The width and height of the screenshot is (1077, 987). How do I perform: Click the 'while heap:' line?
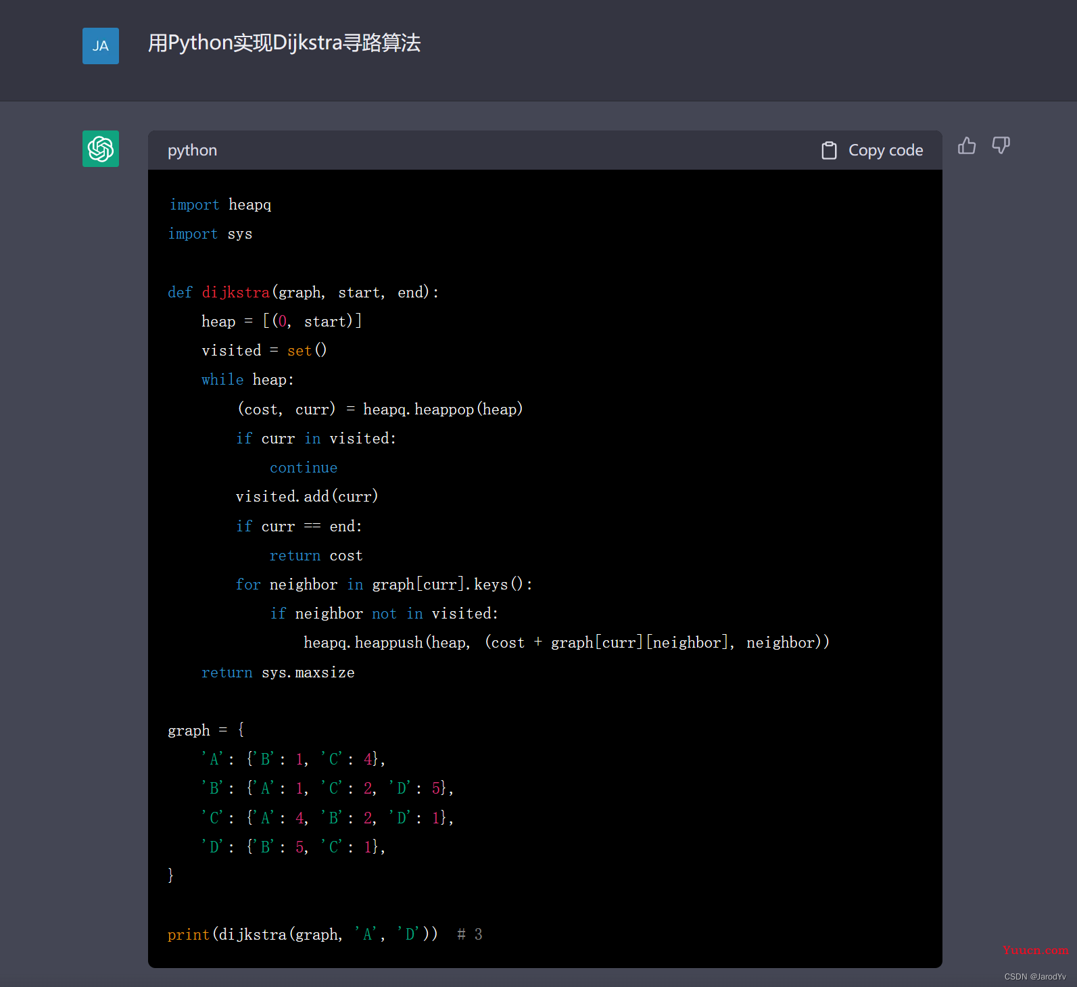(x=247, y=380)
